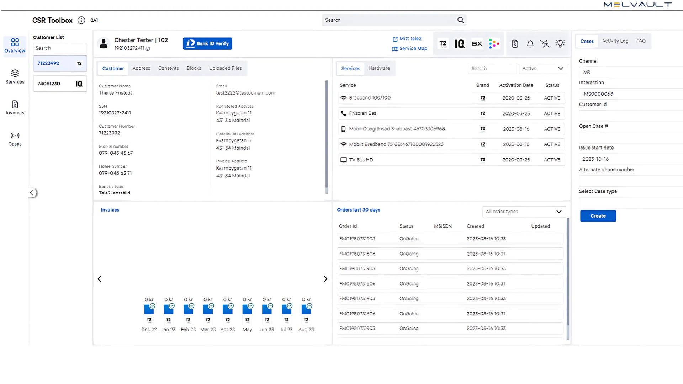Click the lightbulb tips icon
Image resolution: width=683 pixels, height=384 pixels.
point(560,44)
